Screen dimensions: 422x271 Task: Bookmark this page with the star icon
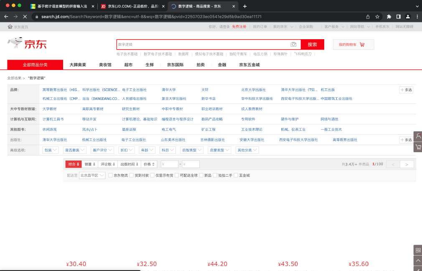[x=377, y=17]
